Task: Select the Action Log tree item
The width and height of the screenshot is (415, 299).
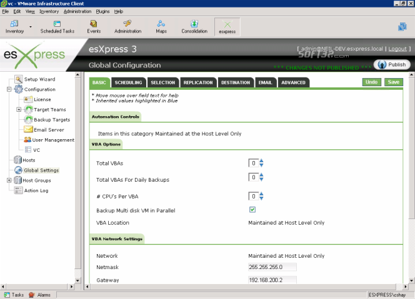Action: tap(36, 190)
